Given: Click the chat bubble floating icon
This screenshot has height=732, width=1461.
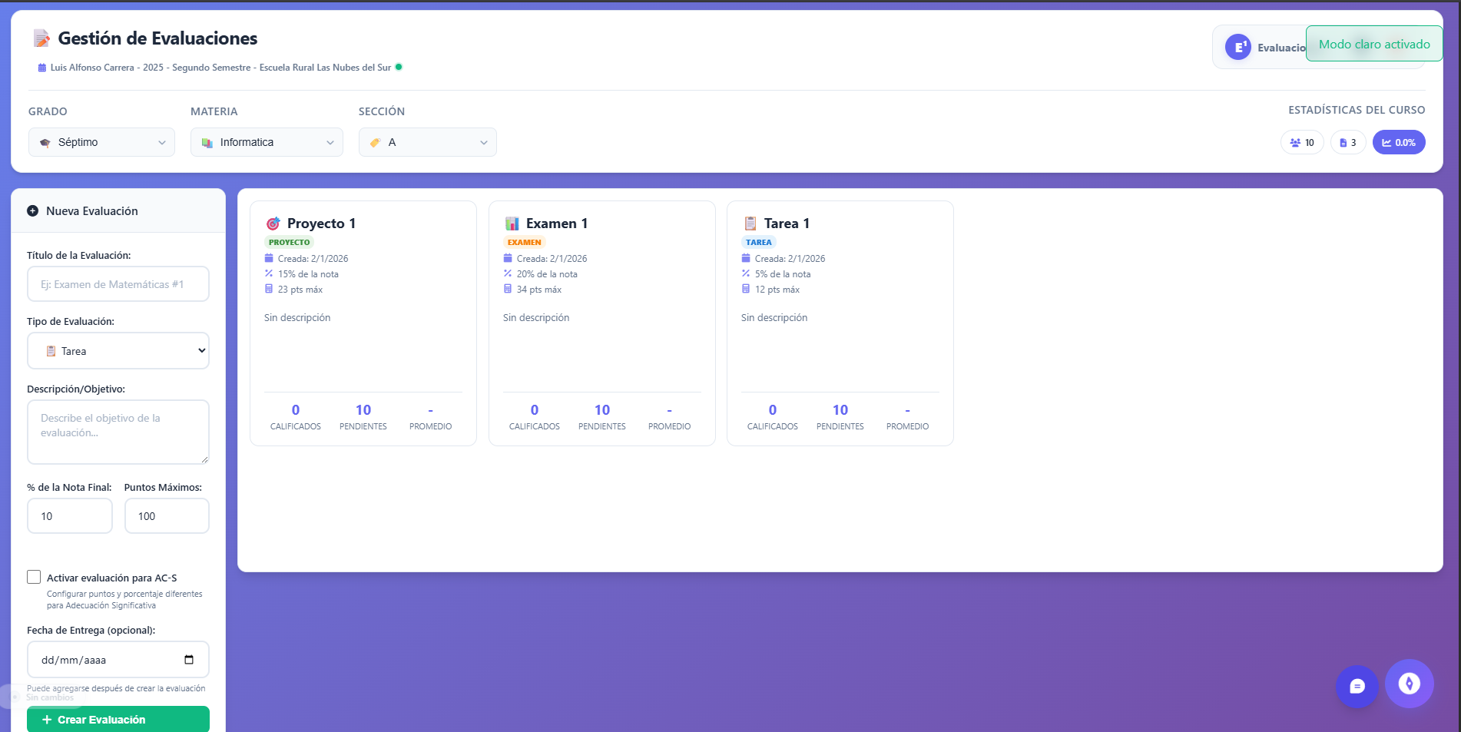Looking at the screenshot, I should 1357,686.
